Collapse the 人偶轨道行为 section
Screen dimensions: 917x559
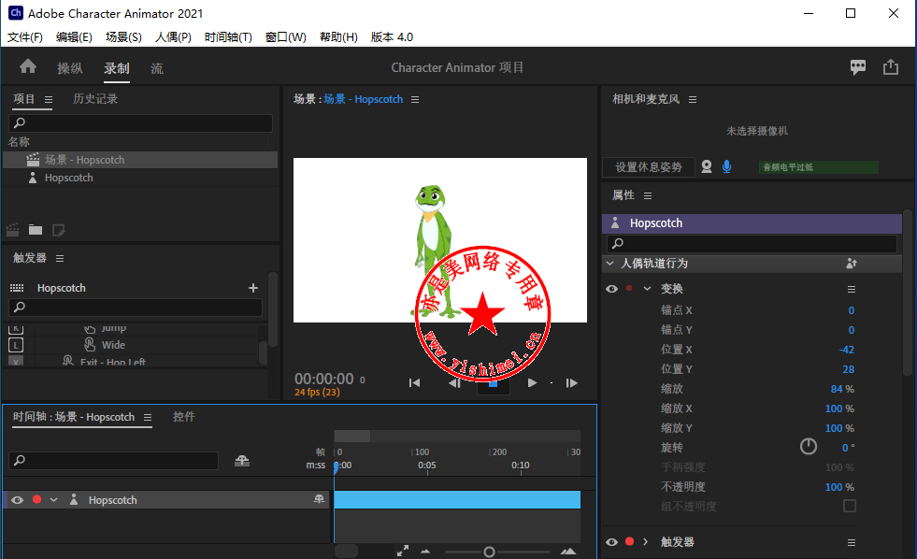click(x=610, y=264)
